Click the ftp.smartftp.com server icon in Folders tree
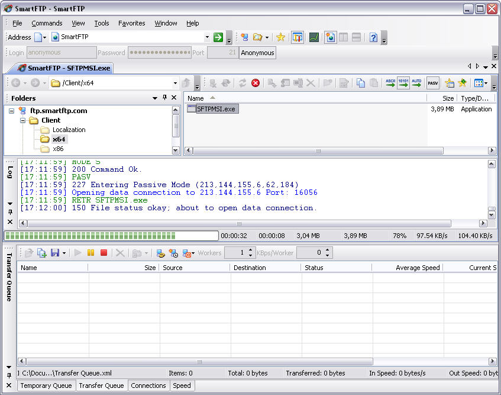The height and width of the screenshot is (395, 501). [x=22, y=111]
